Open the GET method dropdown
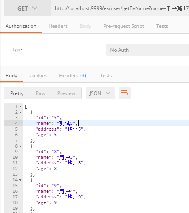The width and height of the screenshot is (189, 213). (x=27, y=8)
